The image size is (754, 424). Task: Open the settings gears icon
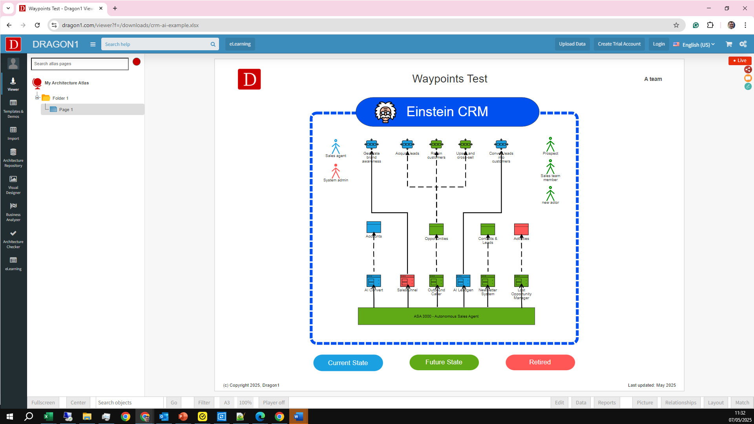[x=743, y=44]
